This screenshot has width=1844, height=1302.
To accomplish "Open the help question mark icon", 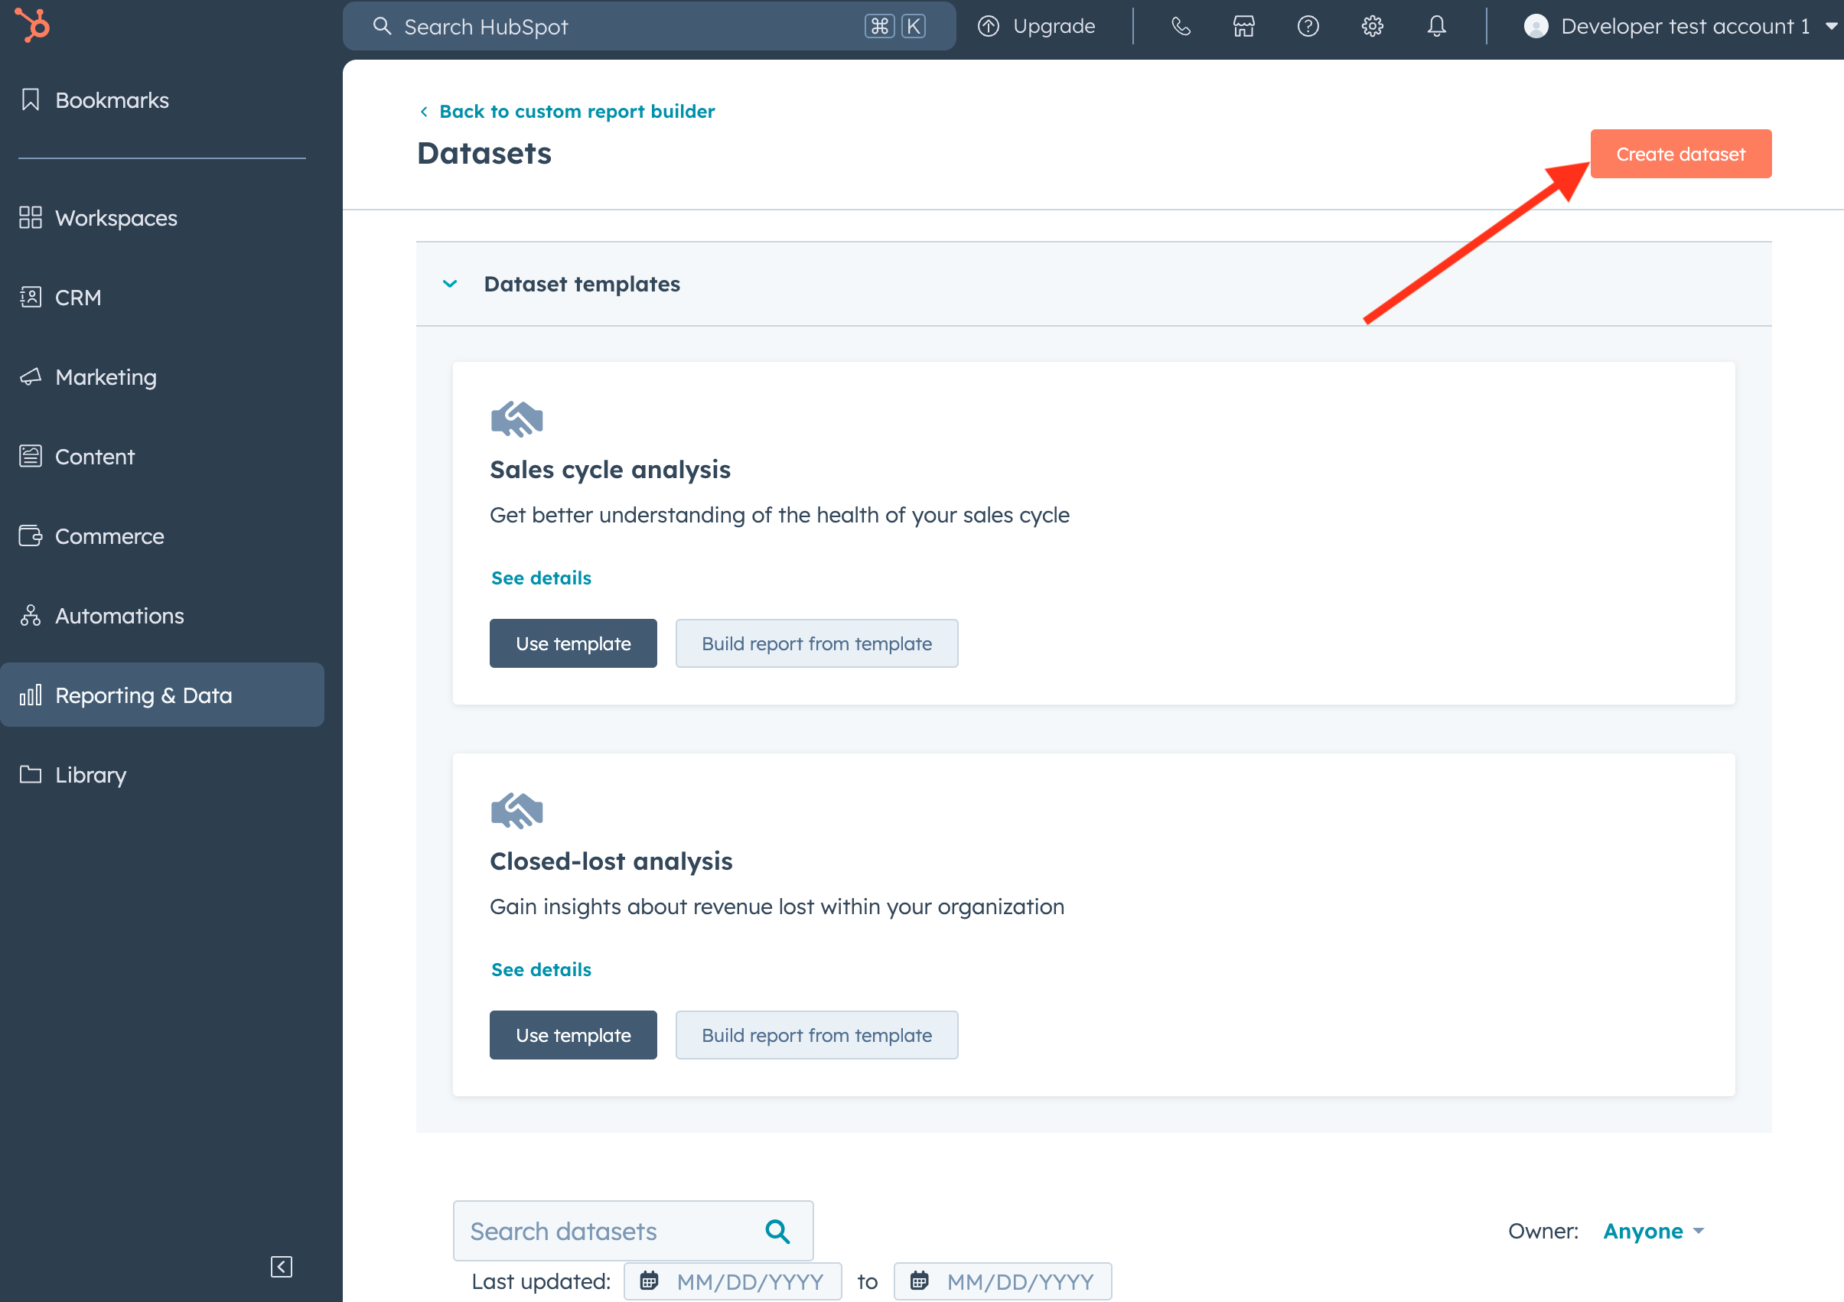I will tap(1308, 27).
